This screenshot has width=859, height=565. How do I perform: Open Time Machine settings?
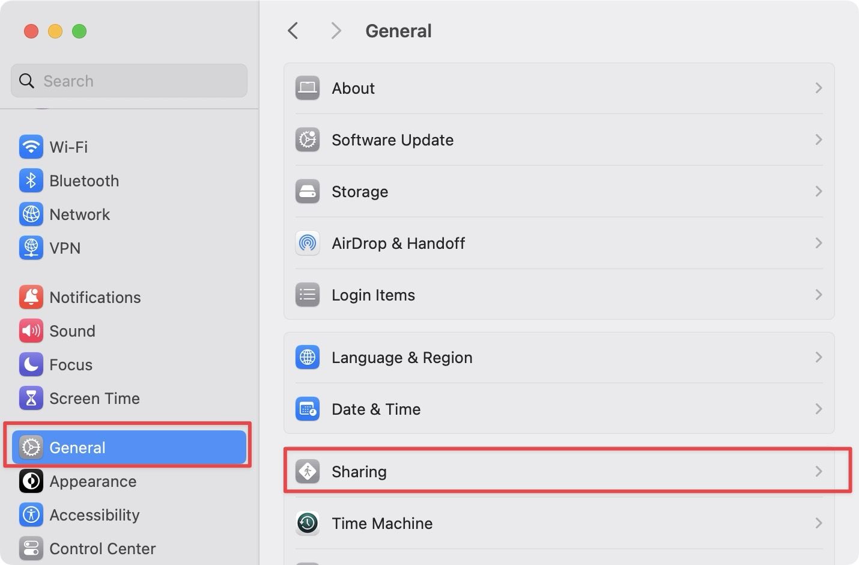[382, 523]
